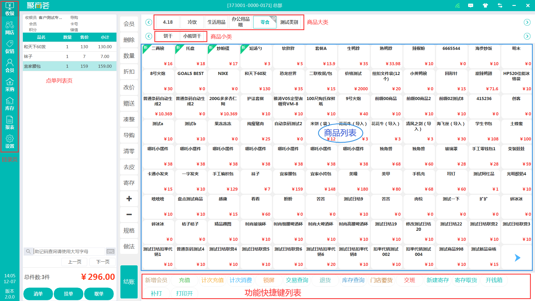Image resolution: width=535 pixels, height=301 pixels.
Task: Click the 退货 return goods shortcut
Action: click(325, 280)
